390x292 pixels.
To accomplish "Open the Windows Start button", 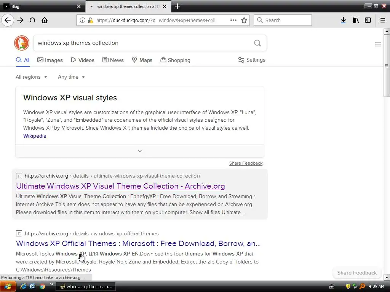I will [8, 287].
